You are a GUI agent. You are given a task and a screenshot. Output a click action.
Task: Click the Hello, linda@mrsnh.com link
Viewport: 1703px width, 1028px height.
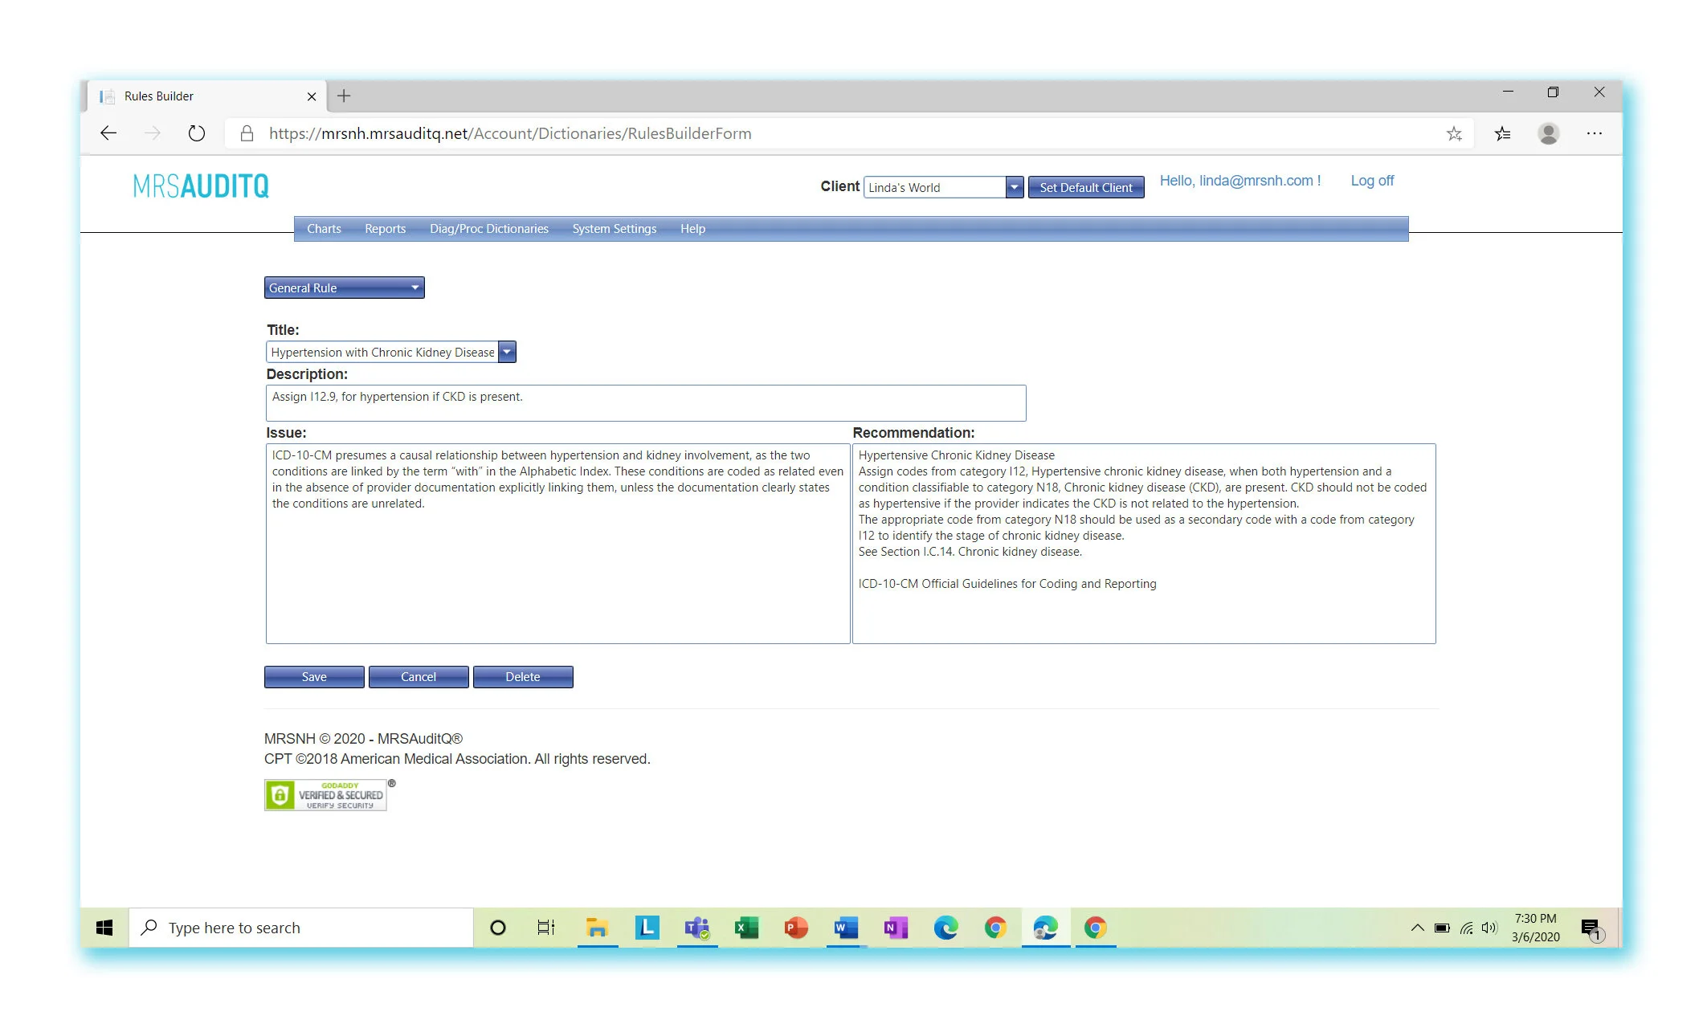coord(1240,181)
